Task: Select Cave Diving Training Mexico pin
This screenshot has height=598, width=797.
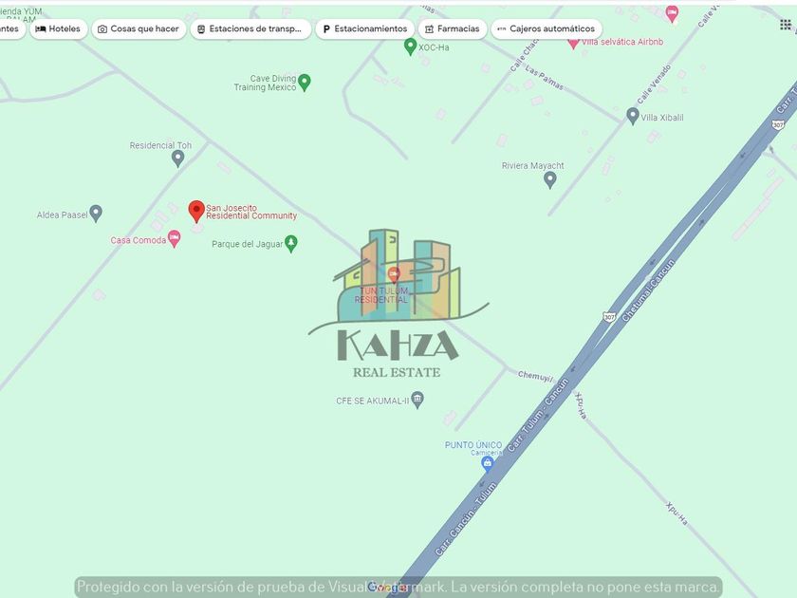Action: 305,83
